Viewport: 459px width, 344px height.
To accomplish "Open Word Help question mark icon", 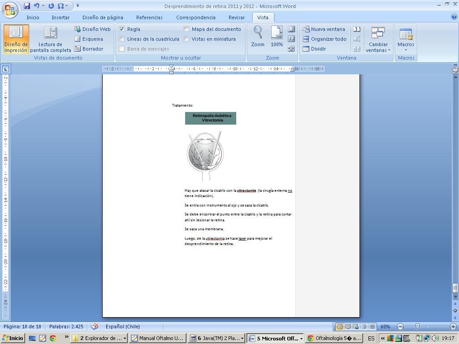I will (454, 17).
